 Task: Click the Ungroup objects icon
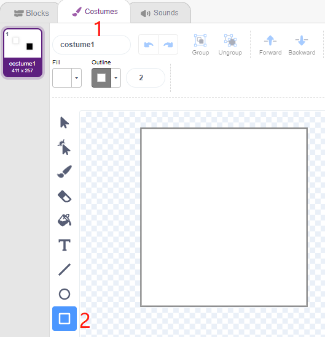coord(230,45)
